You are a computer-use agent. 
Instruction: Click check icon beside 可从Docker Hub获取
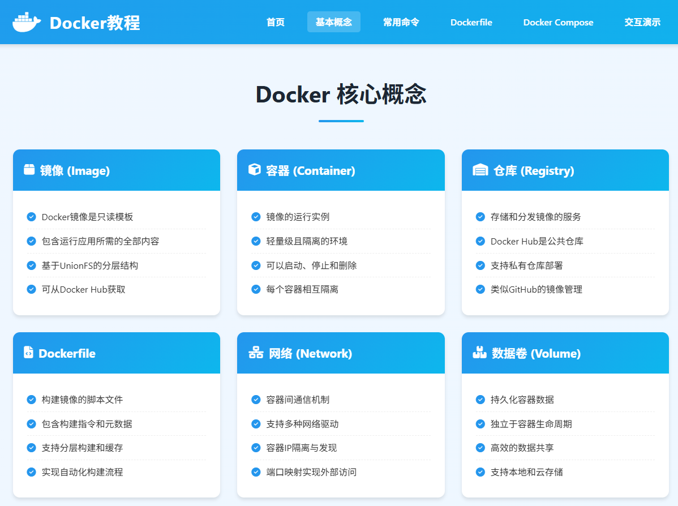32,289
